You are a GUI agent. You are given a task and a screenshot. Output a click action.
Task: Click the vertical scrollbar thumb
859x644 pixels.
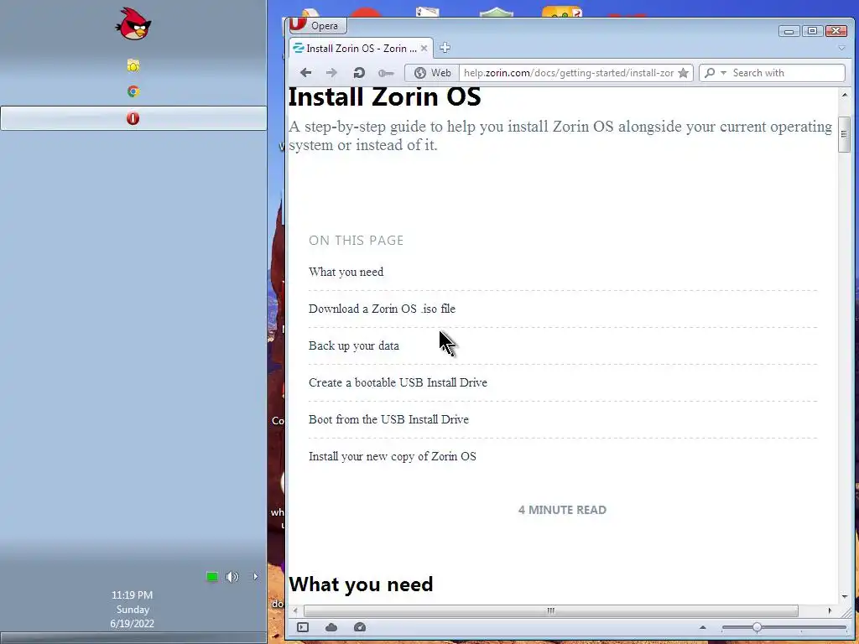[844, 134]
